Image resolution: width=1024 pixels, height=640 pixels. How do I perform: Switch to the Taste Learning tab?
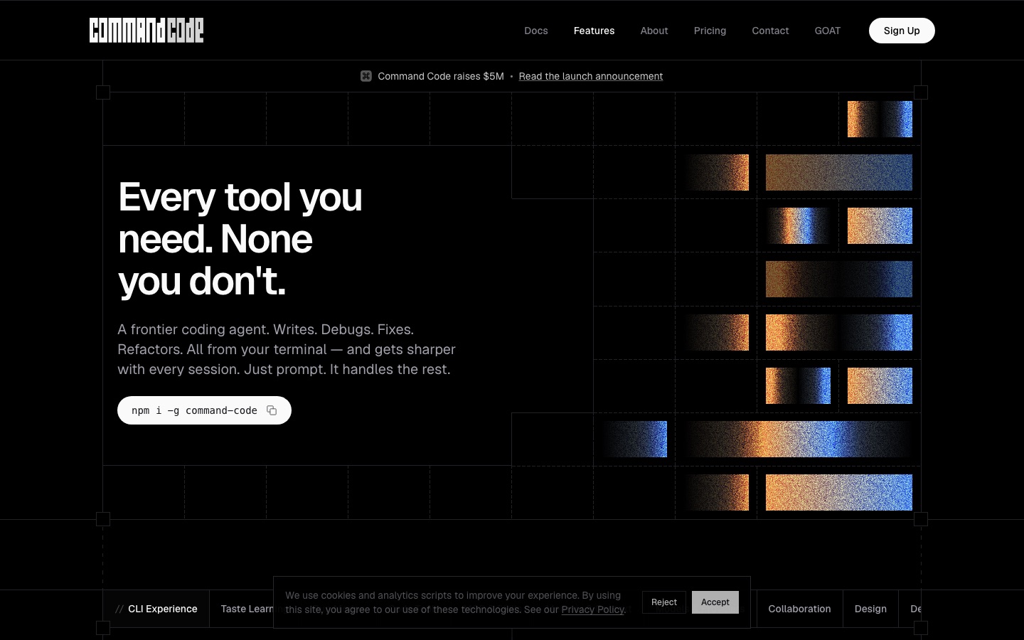tap(242, 609)
